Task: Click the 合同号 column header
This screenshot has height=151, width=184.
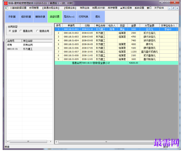Action: tap(14, 41)
